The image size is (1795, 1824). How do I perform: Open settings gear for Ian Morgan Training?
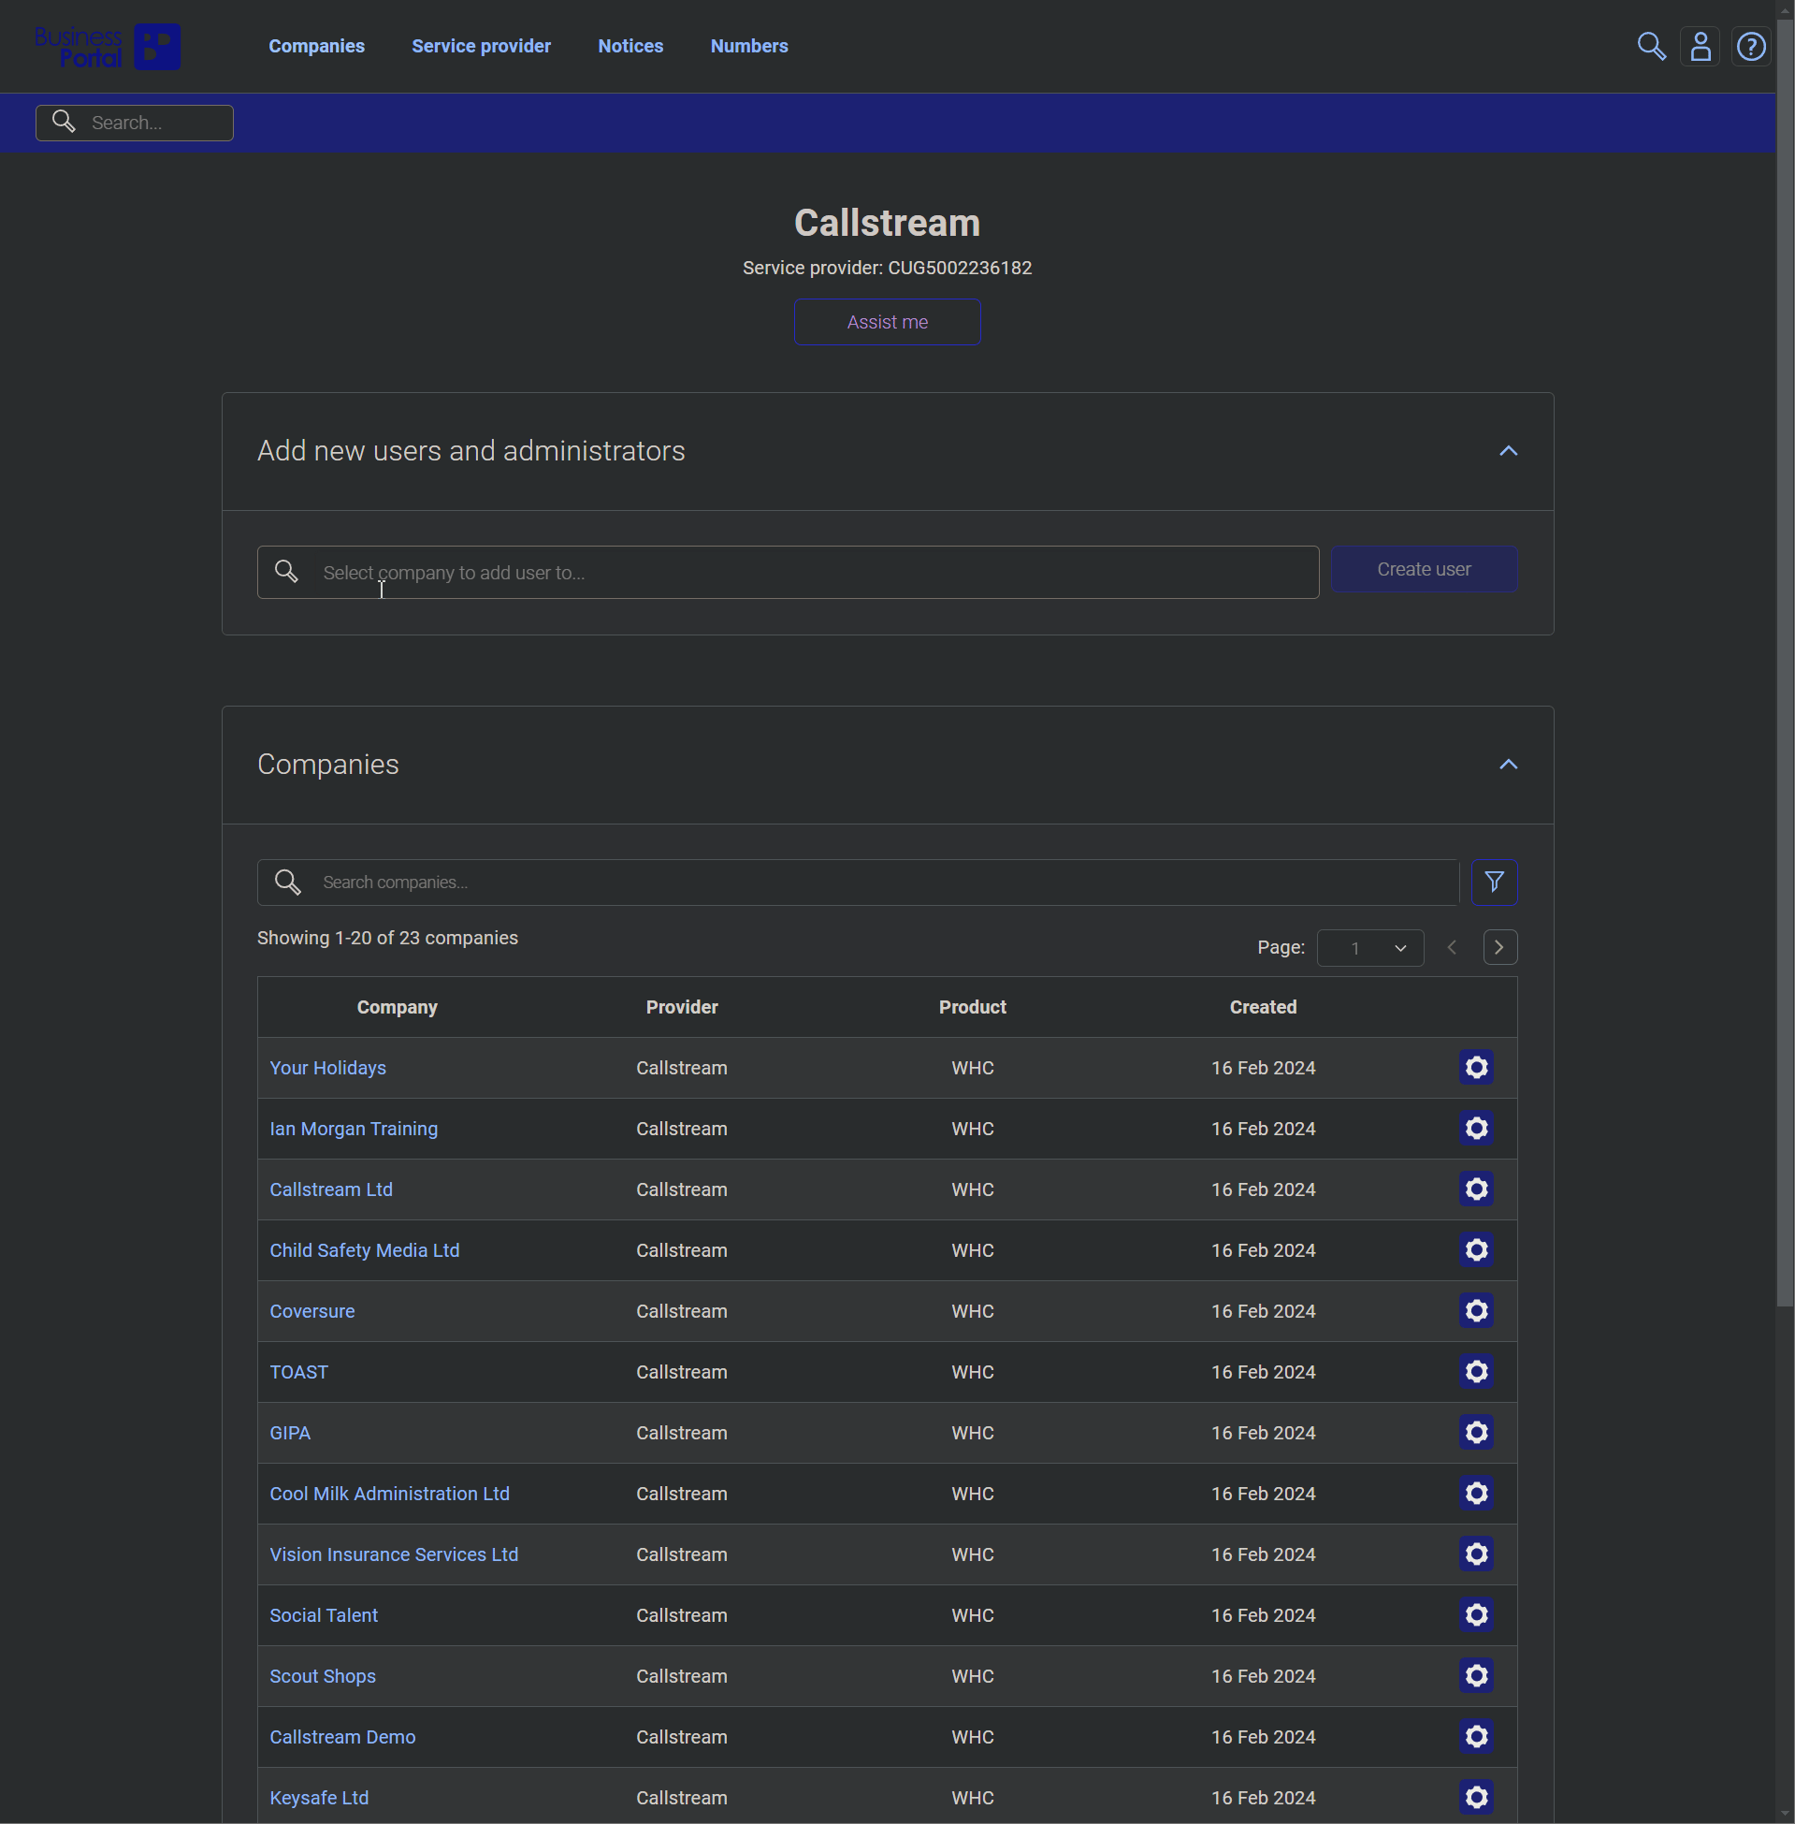pyautogui.click(x=1476, y=1128)
